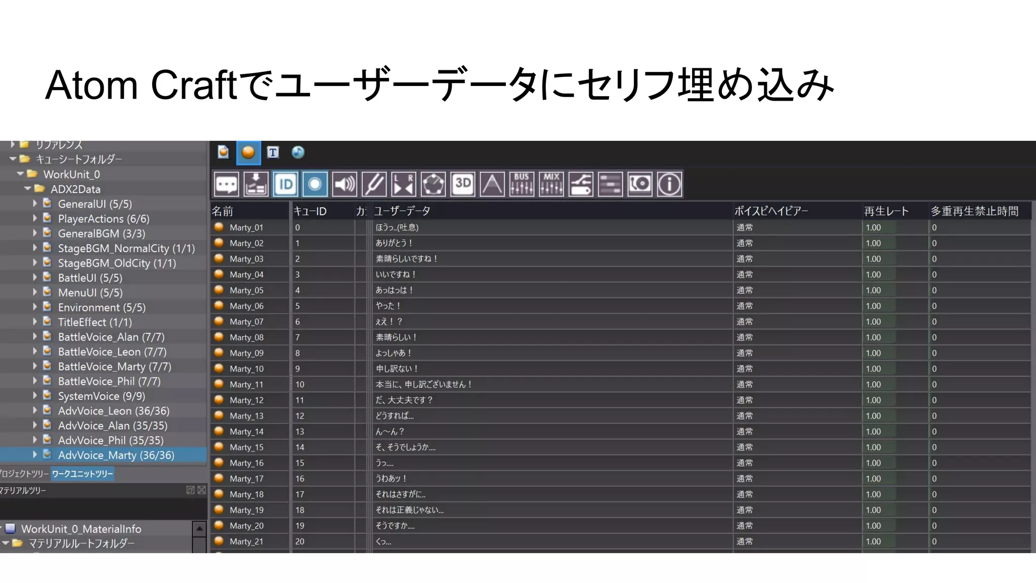Edit the user data cell '本当に、申し訳ございません！'

tap(552, 384)
